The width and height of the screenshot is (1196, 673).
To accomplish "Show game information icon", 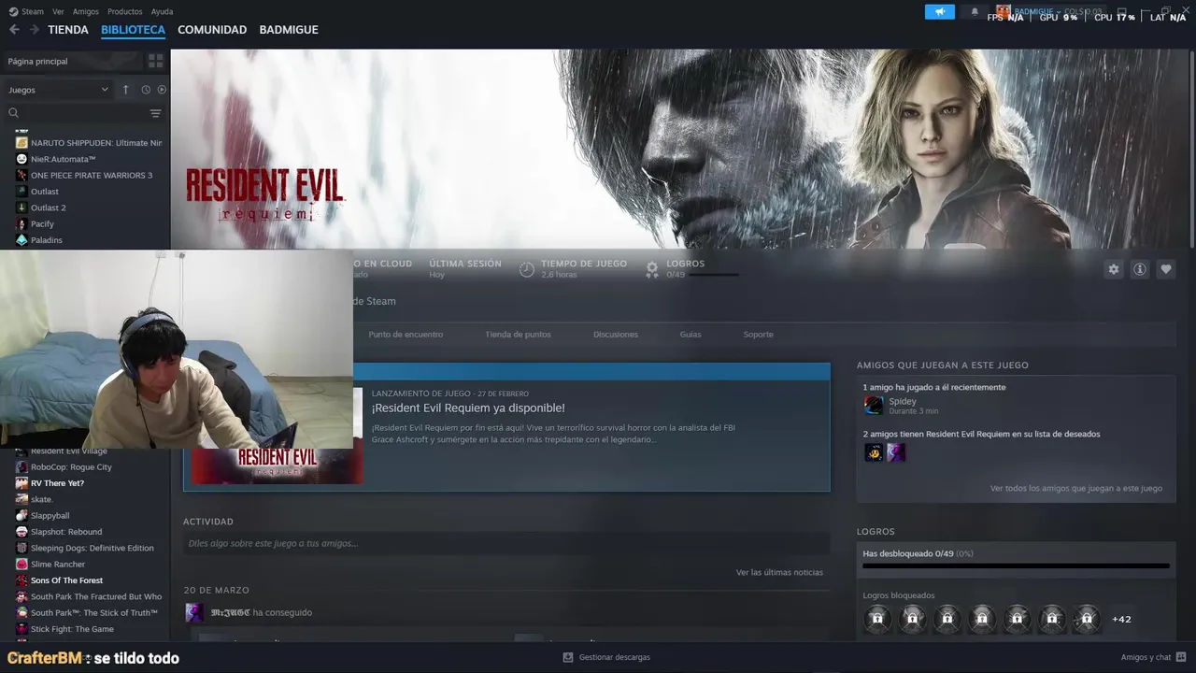I will (x=1140, y=269).
